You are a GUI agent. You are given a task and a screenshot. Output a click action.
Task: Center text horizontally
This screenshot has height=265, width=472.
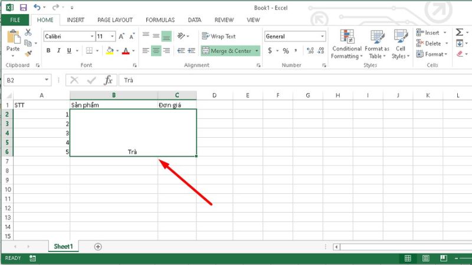156,51
